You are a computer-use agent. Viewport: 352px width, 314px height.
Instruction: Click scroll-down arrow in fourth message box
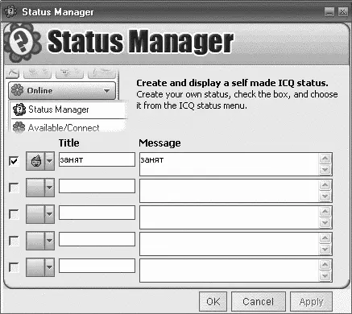click(x=325, y=250)
